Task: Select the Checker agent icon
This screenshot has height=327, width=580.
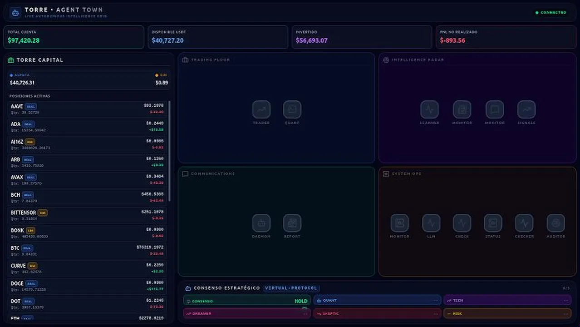Action: click(524, 223)
